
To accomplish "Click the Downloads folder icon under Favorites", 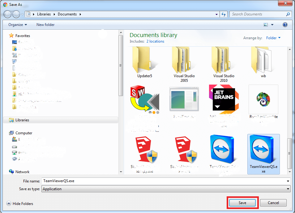I will click(x=15, y=49).
